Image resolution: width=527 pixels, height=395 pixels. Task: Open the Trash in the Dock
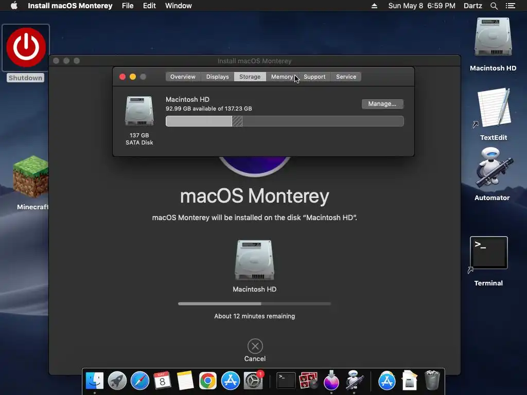tap(432, 381)
